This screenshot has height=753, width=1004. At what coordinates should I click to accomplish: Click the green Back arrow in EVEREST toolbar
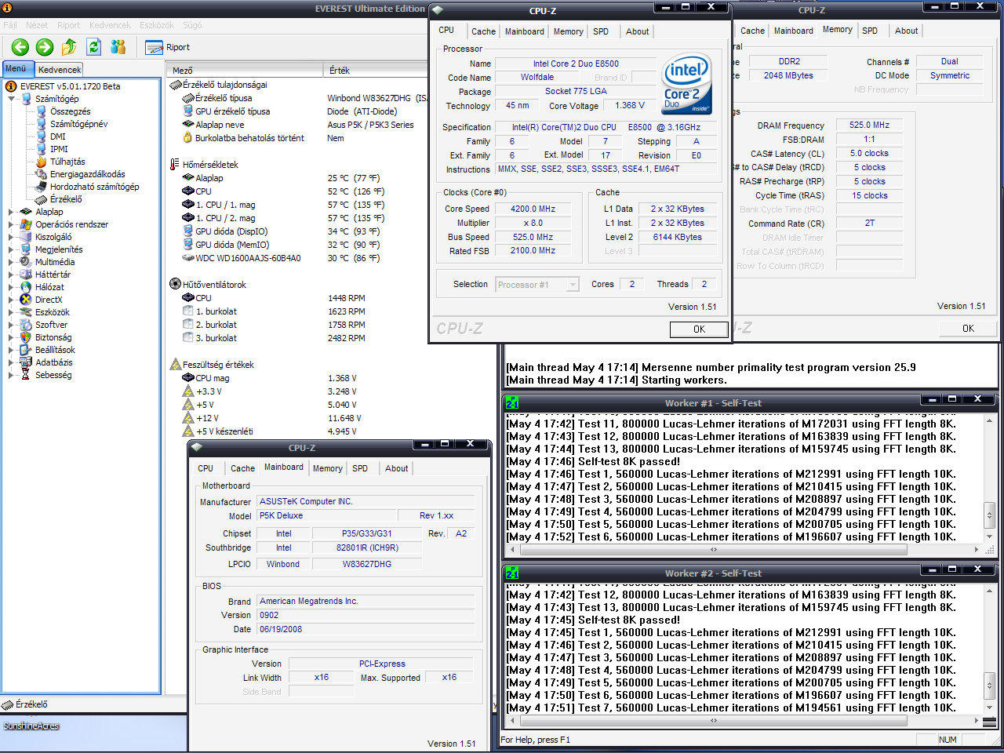click(x=20, y=47)
